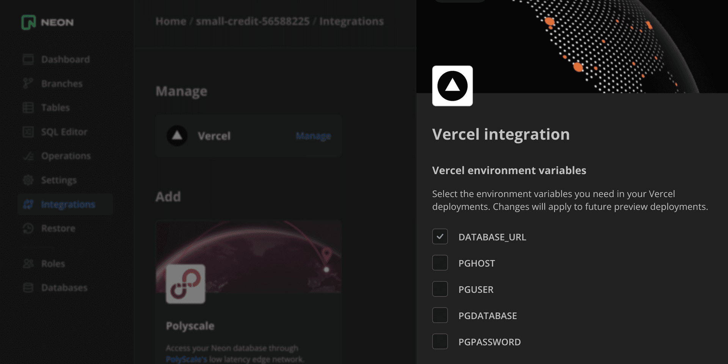This screenshot has width=728, height=364.
Task: Click the PGUSER label text
Action: point(476,289)
